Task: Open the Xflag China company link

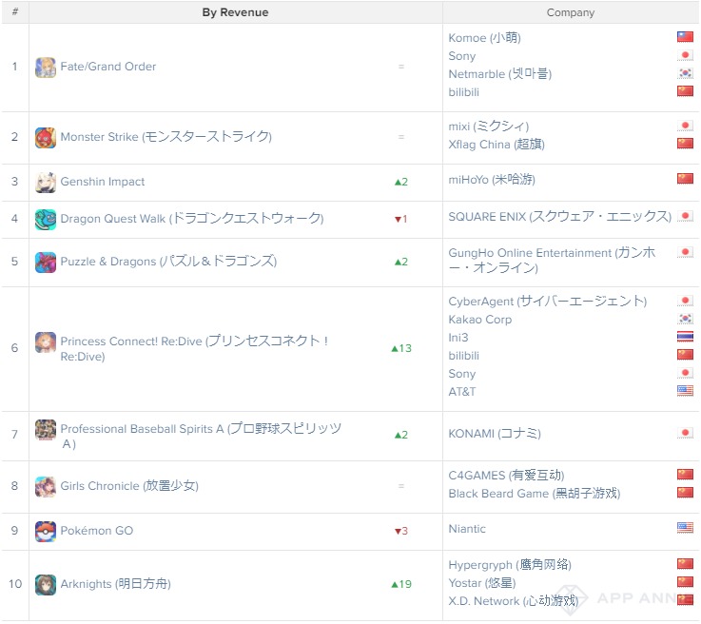Action: tap(497, 145)
